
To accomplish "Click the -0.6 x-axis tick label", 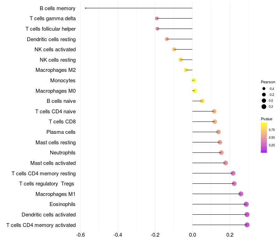I will click(x=81, y=235).
